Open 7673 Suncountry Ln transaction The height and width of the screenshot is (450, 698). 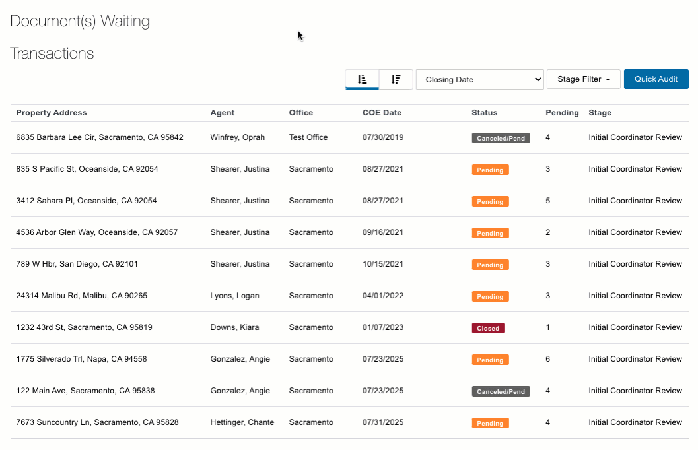97,422
